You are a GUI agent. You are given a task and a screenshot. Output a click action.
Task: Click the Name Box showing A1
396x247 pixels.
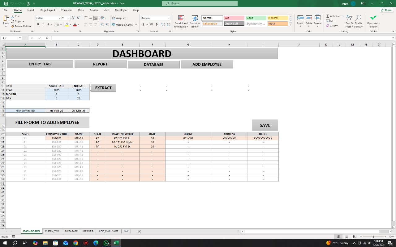coord(10,38)
